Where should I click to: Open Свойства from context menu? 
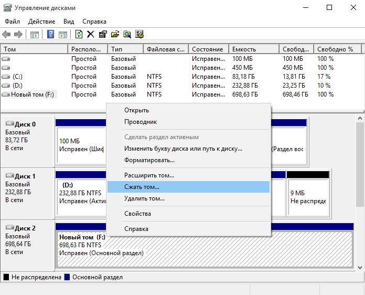click(189, 214)
